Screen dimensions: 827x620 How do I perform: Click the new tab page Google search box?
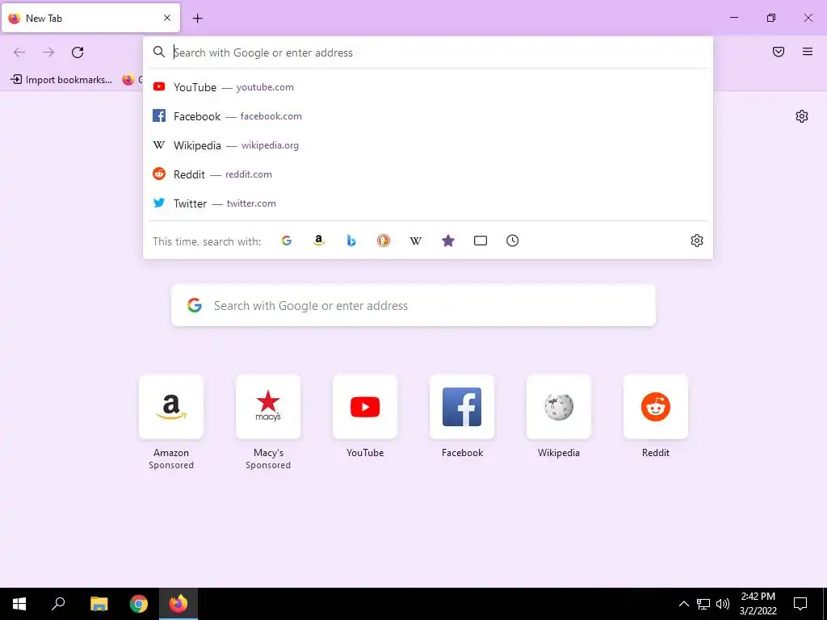[413, 305]
